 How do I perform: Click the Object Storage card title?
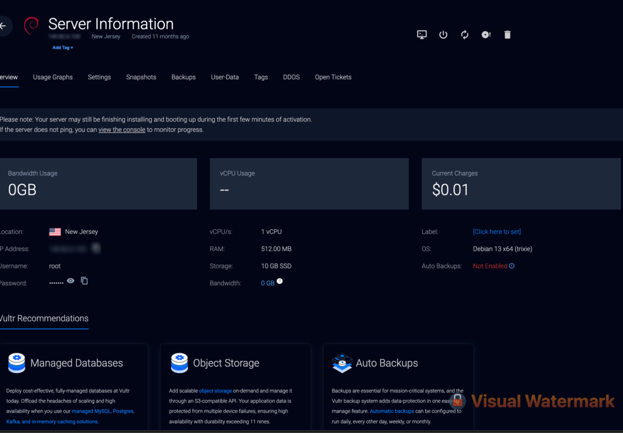[x=226, y=363]
